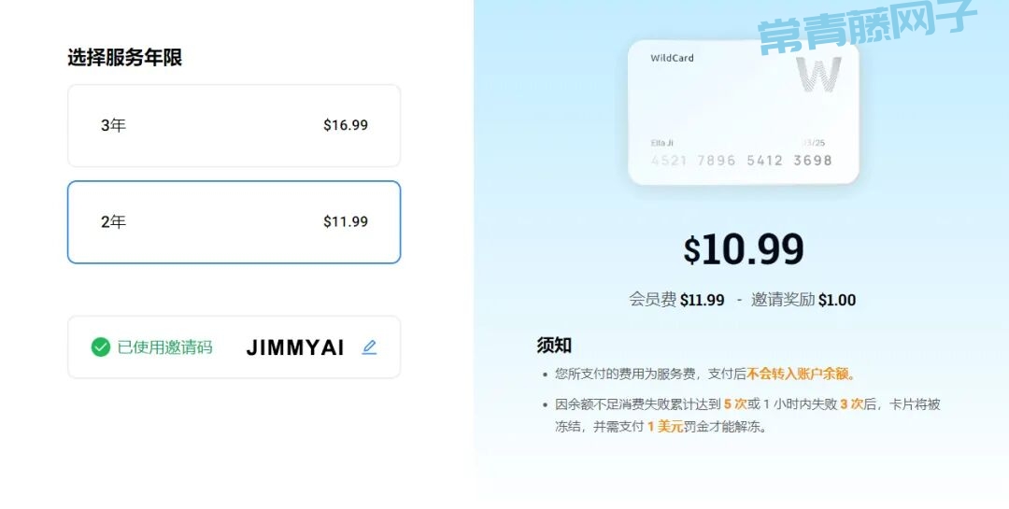Click the 选择服务年限 heading
This screenshot has width=1009, height=509.
(125, 57)
